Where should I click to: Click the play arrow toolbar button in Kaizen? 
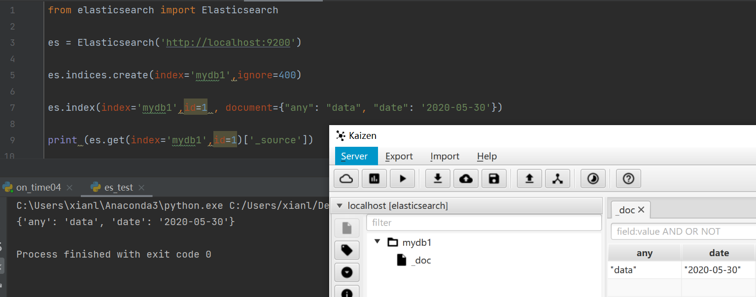[x=403, y=178]
